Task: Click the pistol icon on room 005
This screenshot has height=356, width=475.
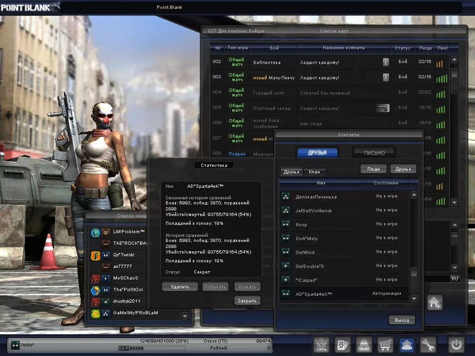Action: (x=383, y=108)
